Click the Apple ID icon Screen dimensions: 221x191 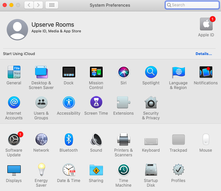point(206,24)
